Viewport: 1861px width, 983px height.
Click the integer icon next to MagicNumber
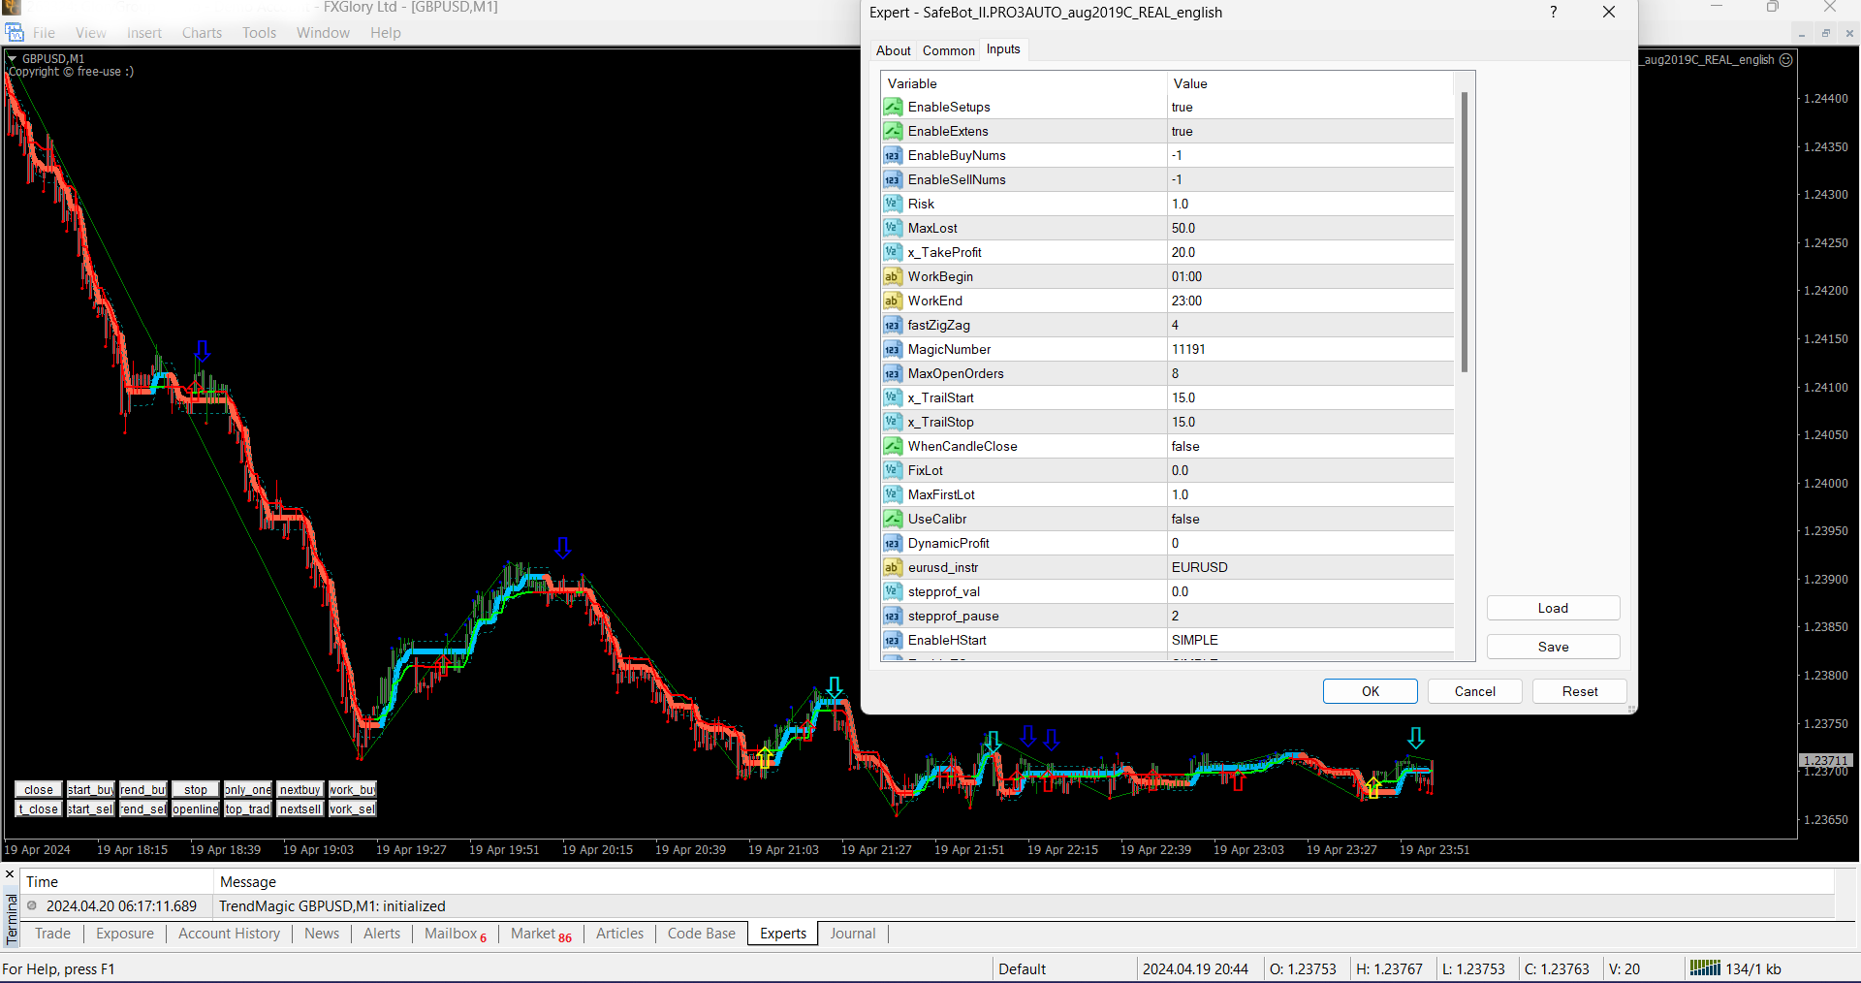pyautogui.click(x=893, y=349)
